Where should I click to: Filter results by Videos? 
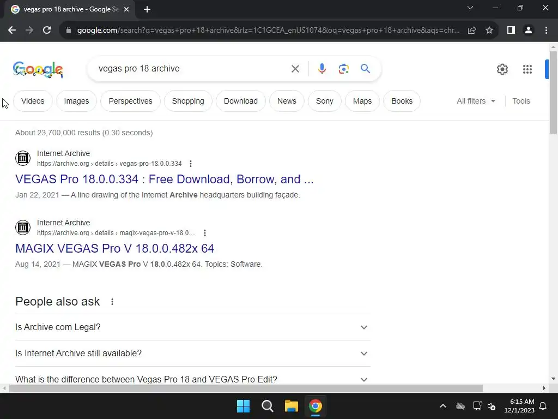pos(33,101)
